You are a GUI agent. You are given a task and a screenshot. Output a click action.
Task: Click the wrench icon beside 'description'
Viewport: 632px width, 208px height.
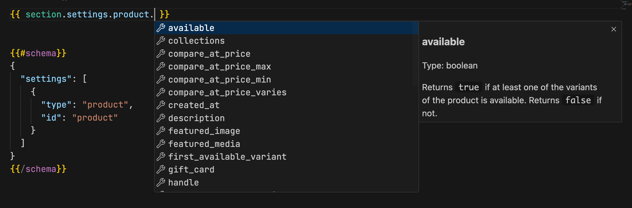[161, 118]
